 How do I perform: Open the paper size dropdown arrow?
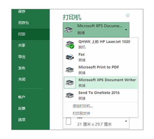(126, 121)
